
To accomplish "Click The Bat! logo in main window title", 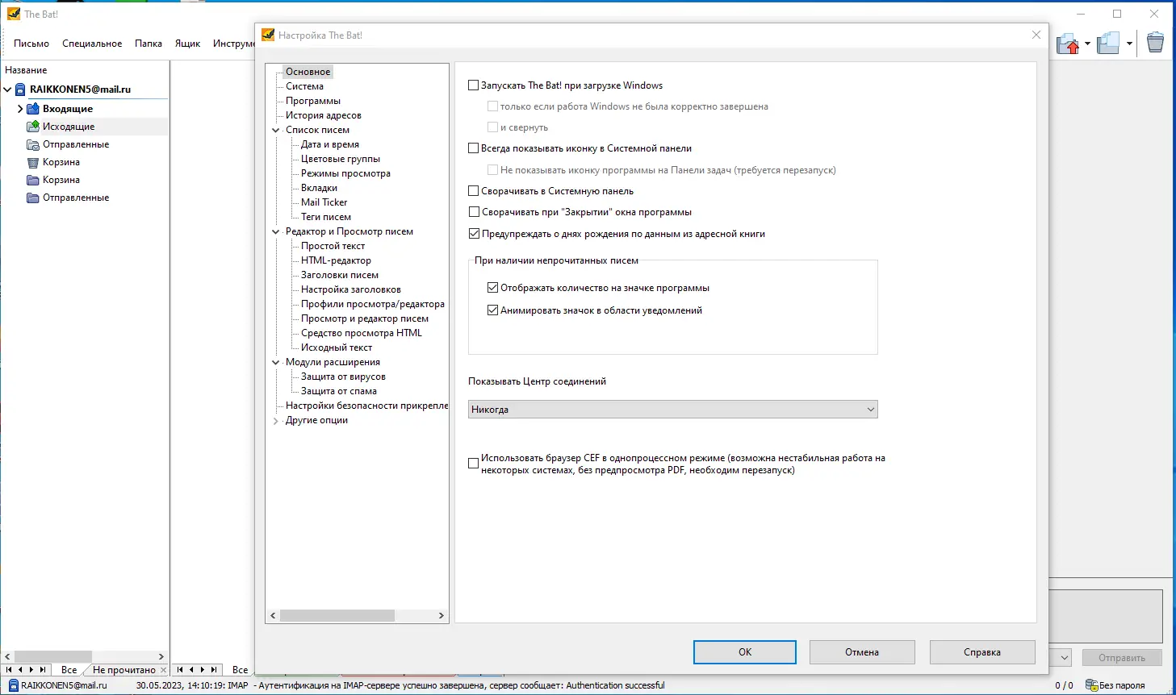I will tap(14, 14).
